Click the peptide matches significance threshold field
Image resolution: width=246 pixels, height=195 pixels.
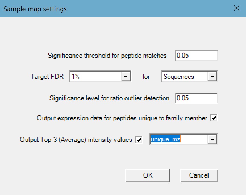[196, 56]
